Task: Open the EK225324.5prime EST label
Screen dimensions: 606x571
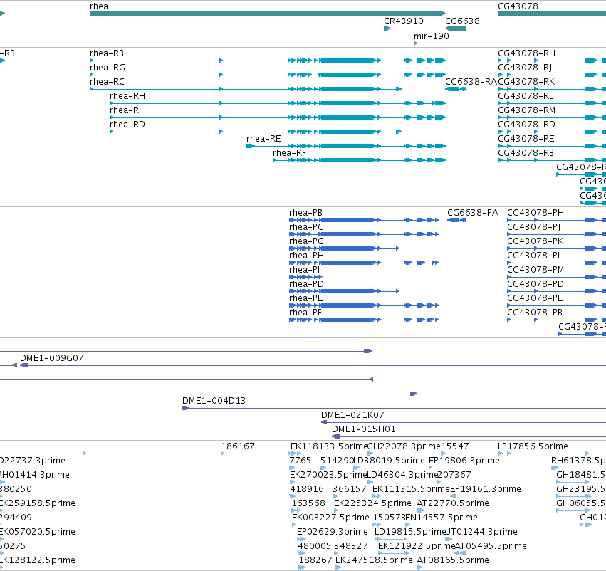Action: [372, 504]
